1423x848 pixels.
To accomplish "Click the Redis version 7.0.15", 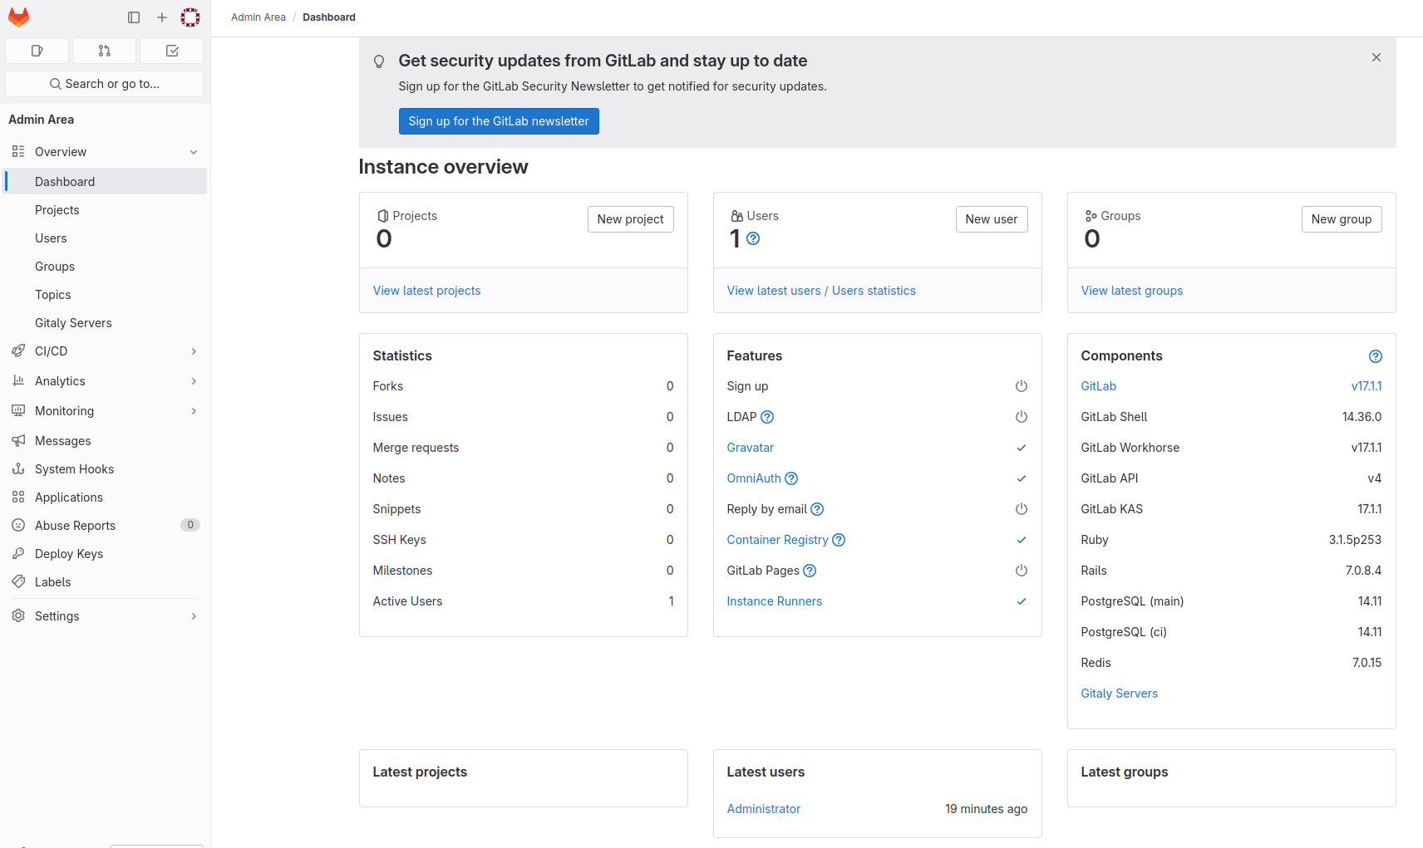I will pyautogui.click(x=1367, y=663).
